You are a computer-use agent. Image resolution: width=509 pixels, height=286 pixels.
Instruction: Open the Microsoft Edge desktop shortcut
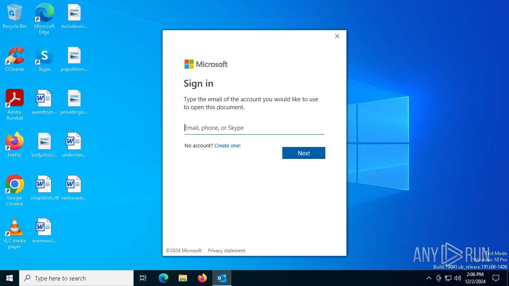(x=44, y=19)
